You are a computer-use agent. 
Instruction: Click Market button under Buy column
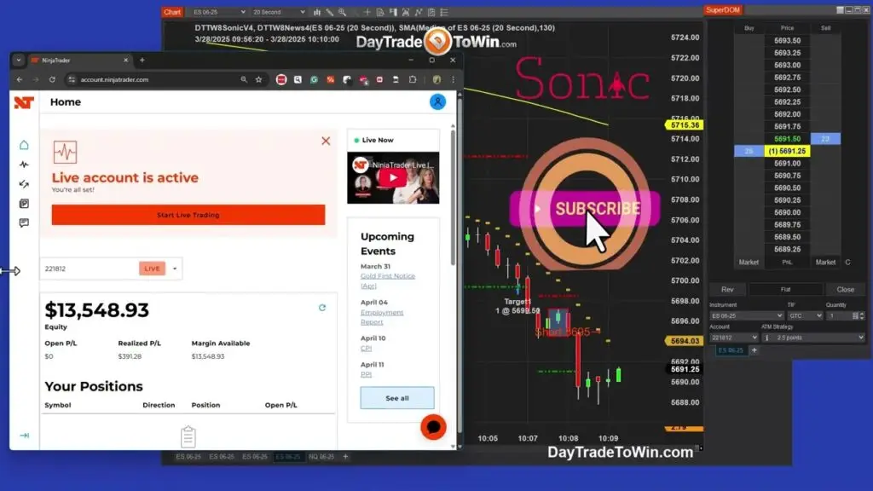coord(749,263)
